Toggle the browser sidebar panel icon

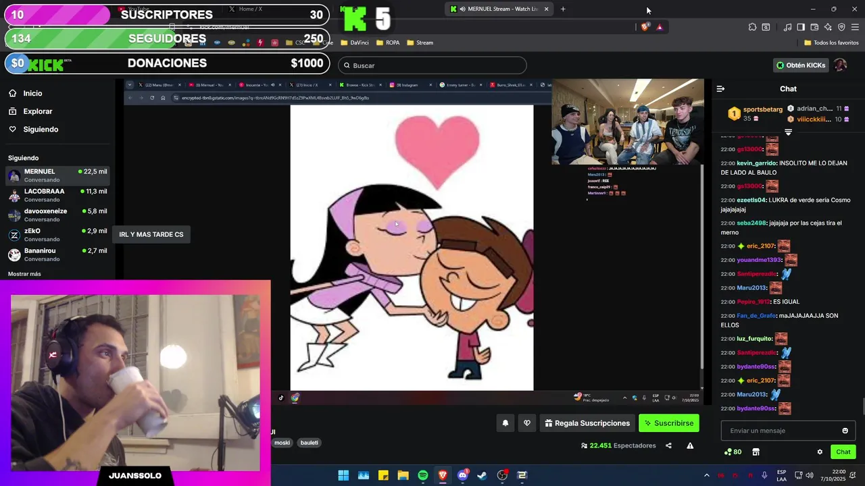click(801, 27)
